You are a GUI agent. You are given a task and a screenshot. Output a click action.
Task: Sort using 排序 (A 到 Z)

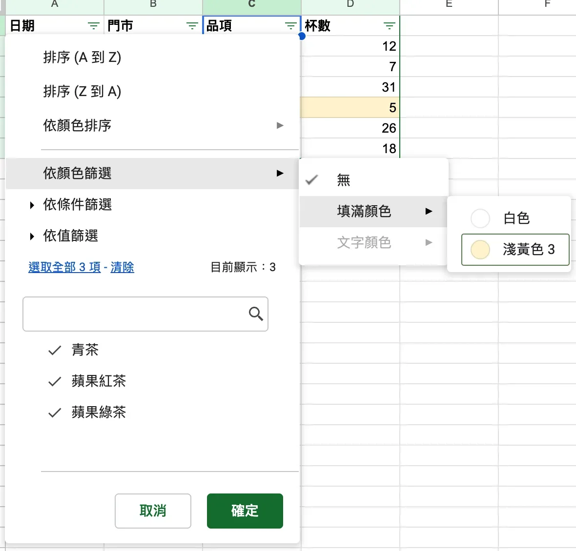152,58
